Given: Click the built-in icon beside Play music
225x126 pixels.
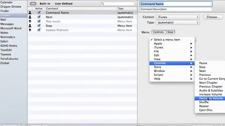Looking at the screenshot, I should [30, 21].
